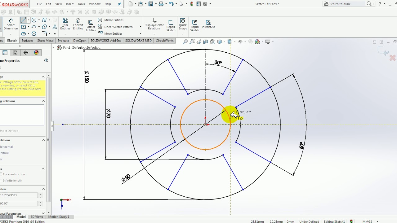Click the Vertical relation button
Image resolution: width=397 pixels, height=223 pixels.
4,153
